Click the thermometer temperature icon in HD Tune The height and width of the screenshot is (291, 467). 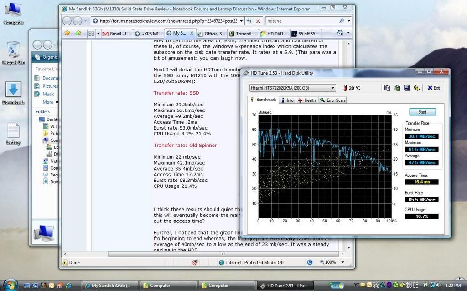[x=345, y=88]
